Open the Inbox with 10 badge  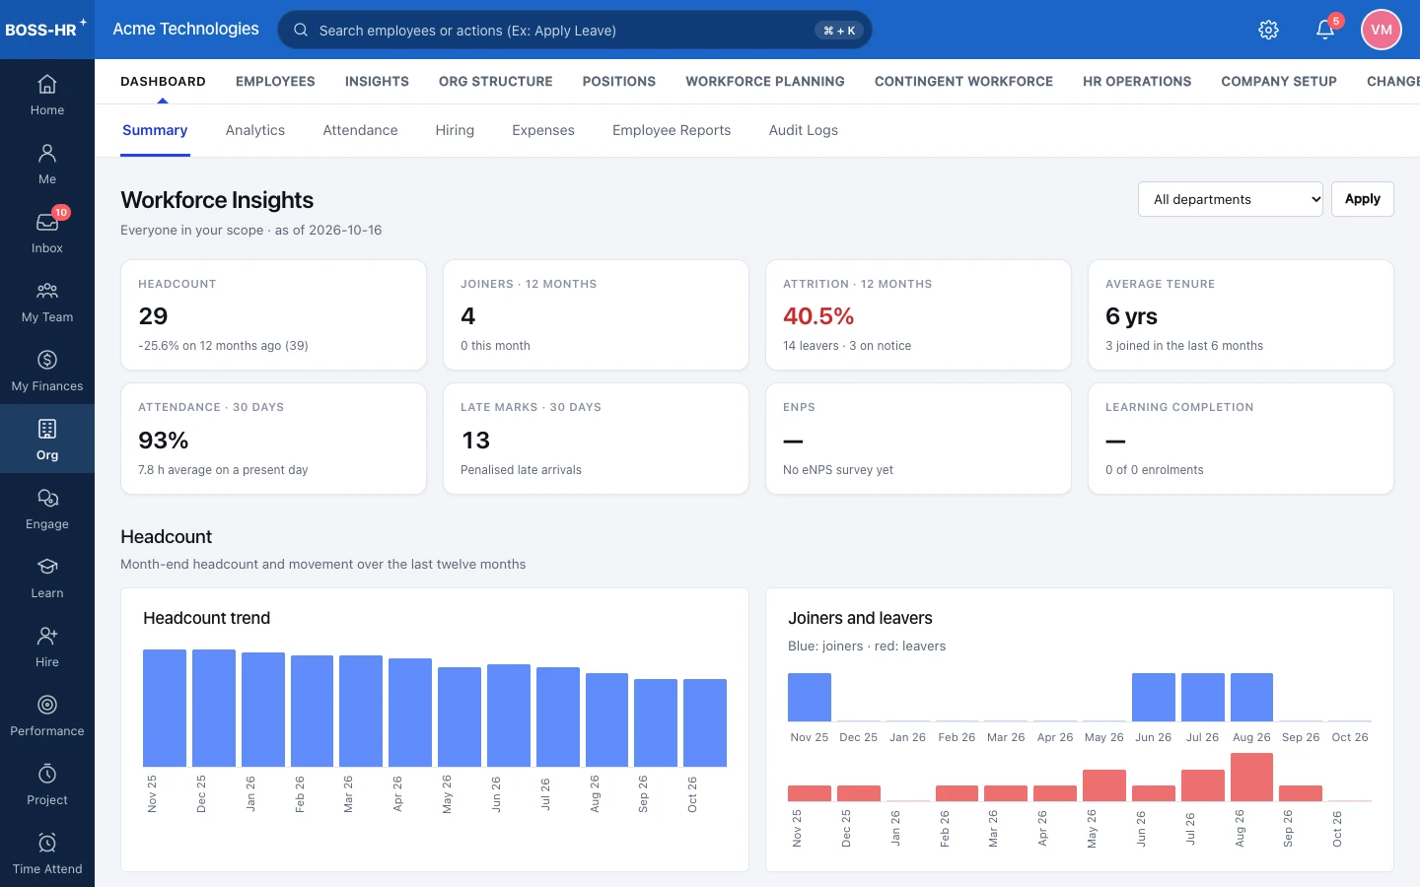(x=47, y=234)
